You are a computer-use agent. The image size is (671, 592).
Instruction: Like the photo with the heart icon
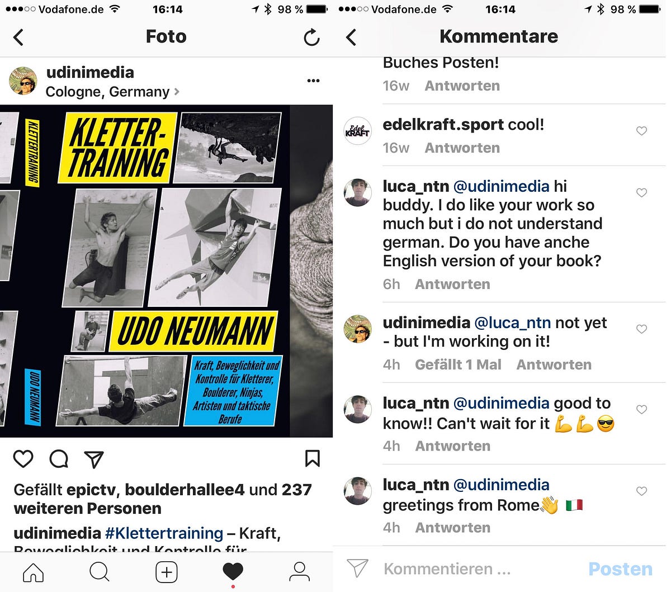(x=23, y=459)
